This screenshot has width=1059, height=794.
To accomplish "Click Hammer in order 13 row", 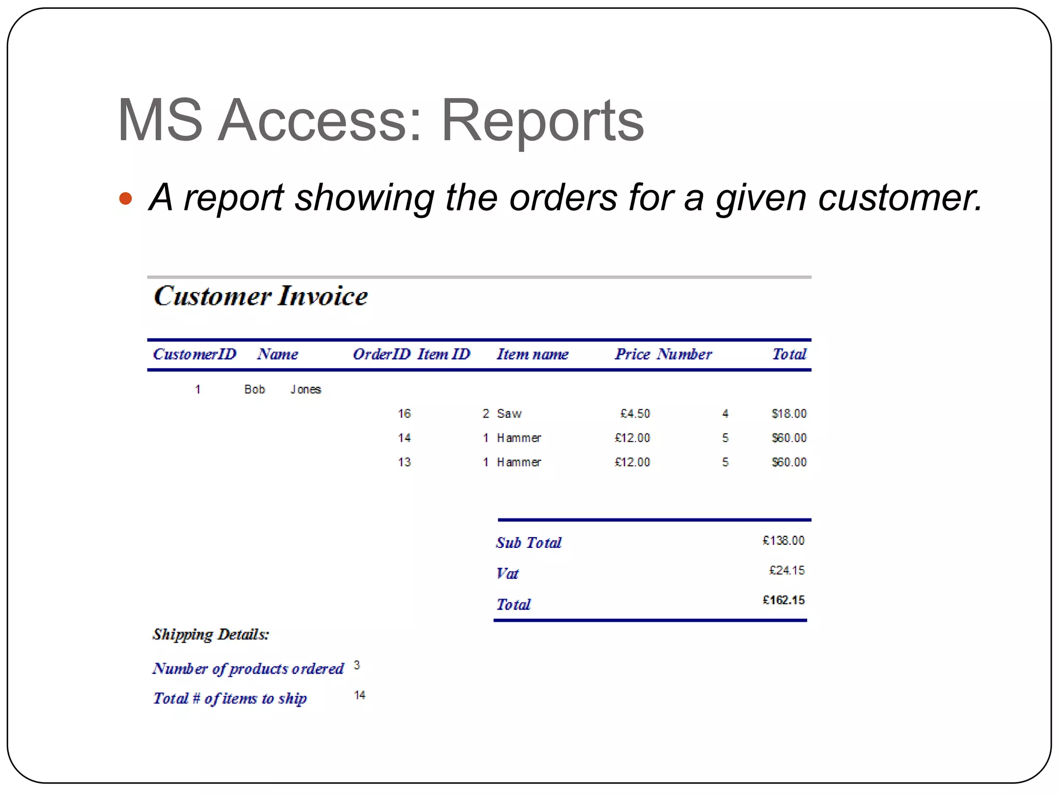I will (519, 462).
